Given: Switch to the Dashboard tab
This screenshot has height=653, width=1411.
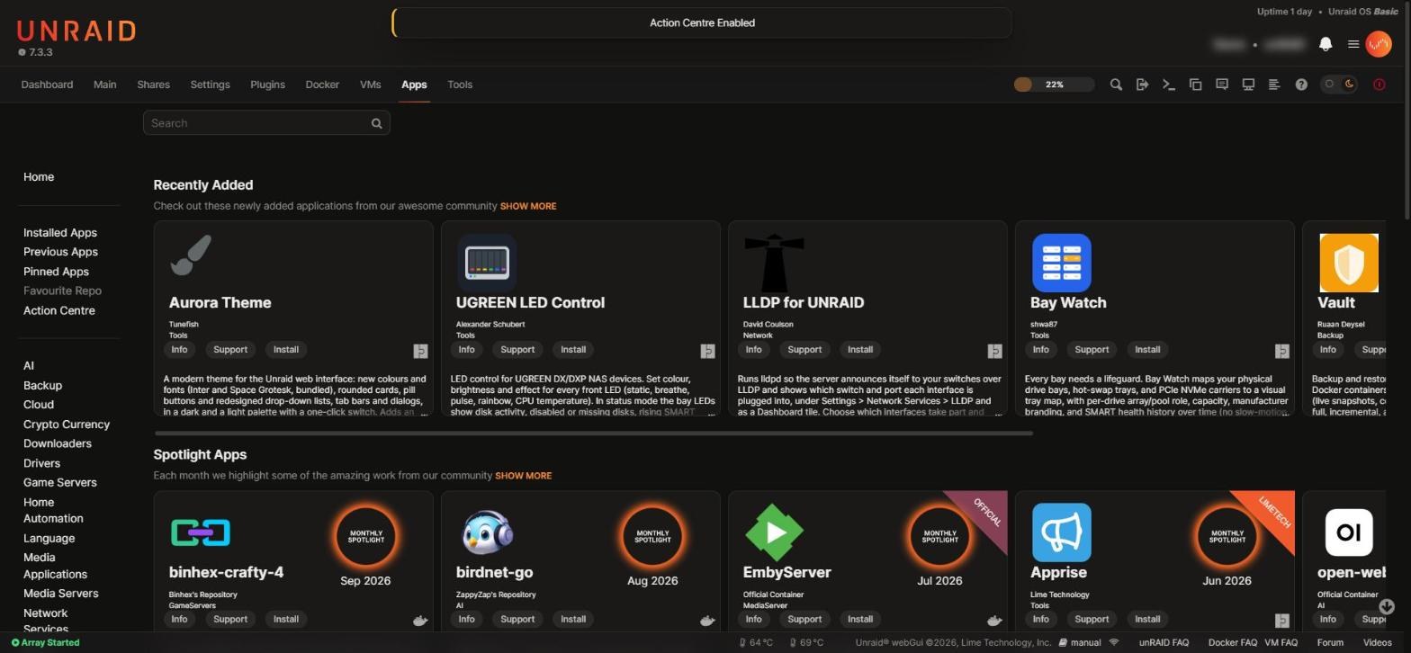Looking at the screenshot, I should point(47,85).
